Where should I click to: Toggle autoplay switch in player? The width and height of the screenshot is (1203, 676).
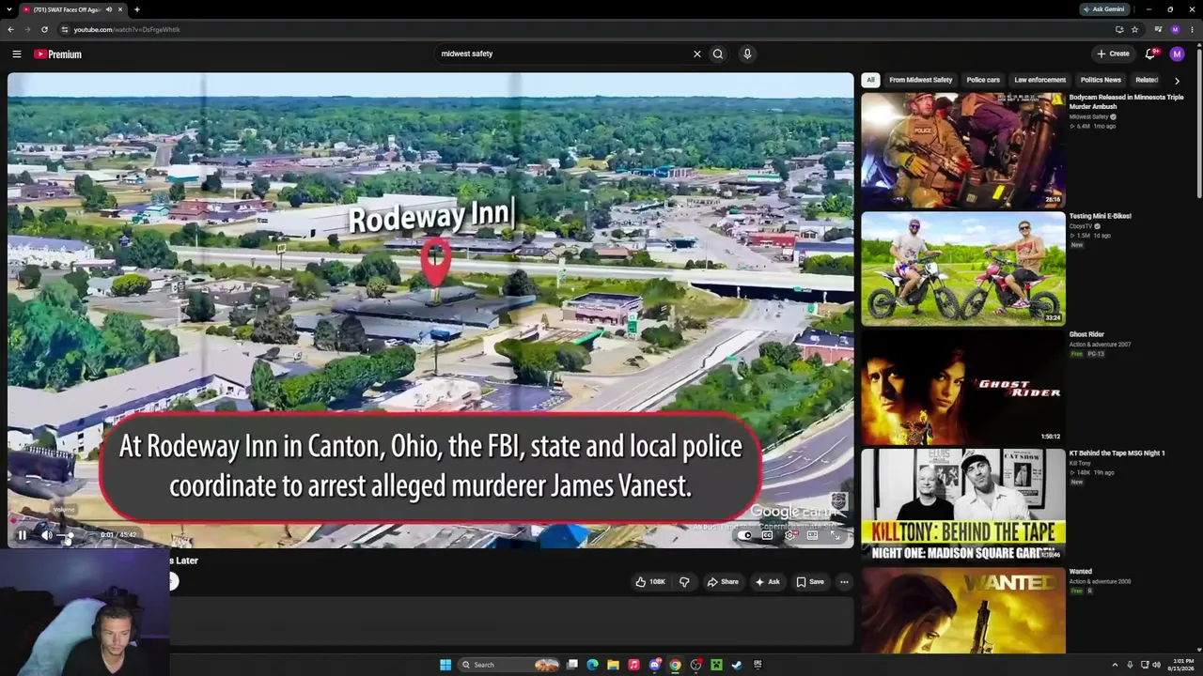click(x=745, y=535)
